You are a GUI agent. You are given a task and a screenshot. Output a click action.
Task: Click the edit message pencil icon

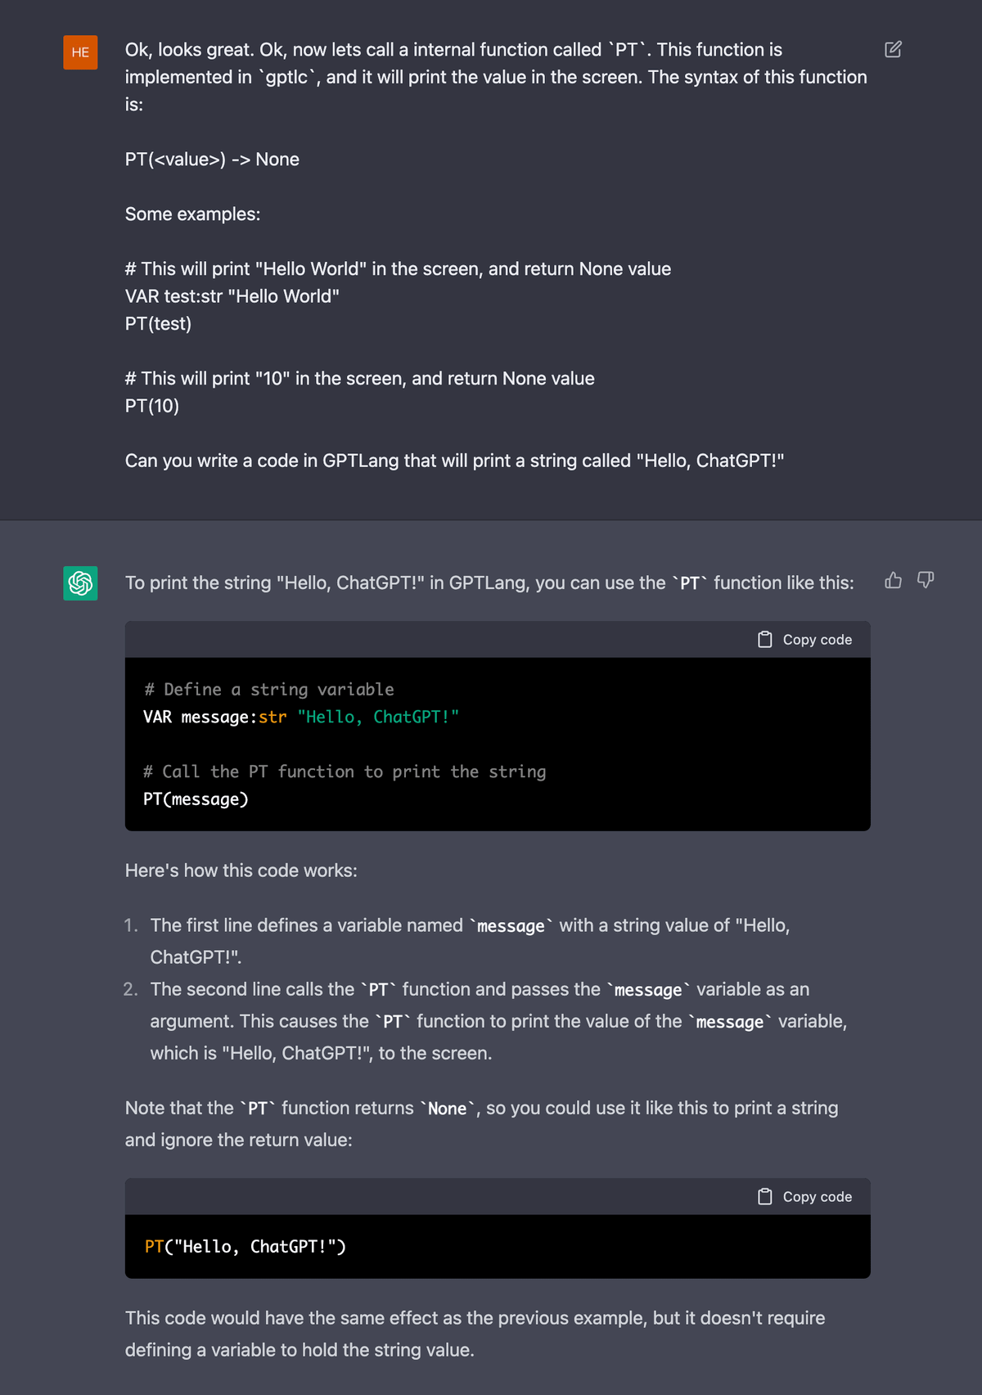click(x=893, y=50)
